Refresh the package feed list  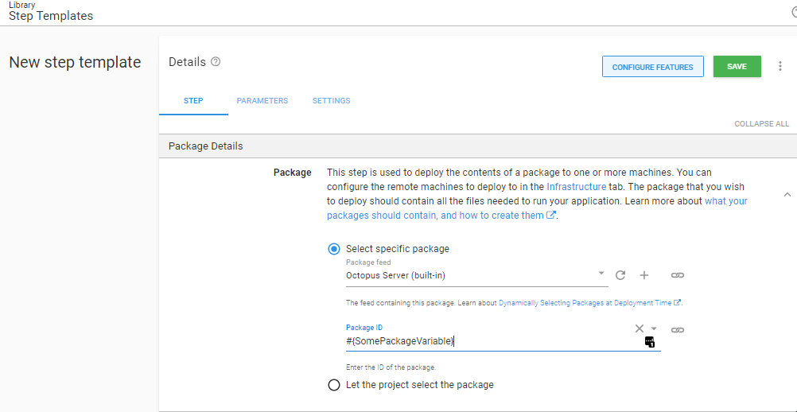click(620, 275)
